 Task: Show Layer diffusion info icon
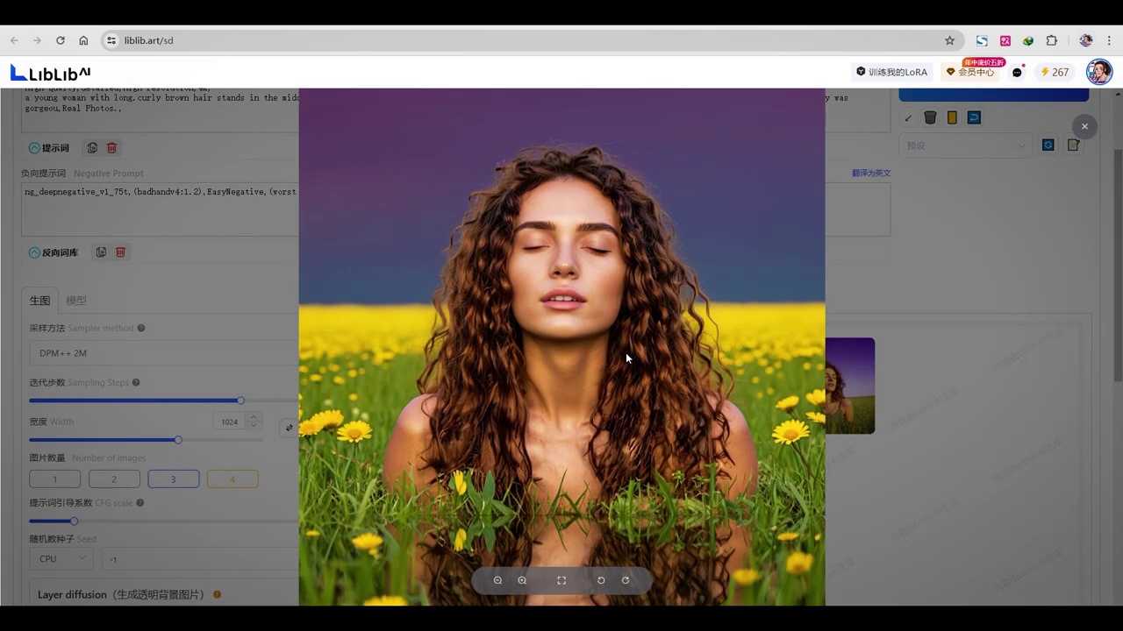(x=218, y=594)
